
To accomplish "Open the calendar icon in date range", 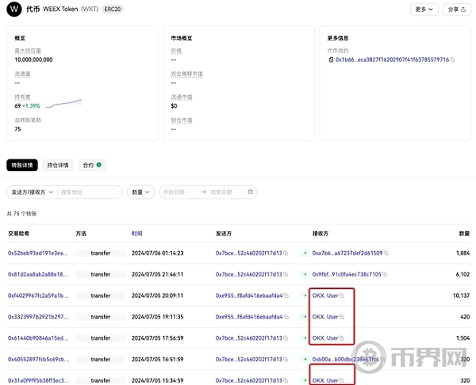I will click(x=251, y=192).
